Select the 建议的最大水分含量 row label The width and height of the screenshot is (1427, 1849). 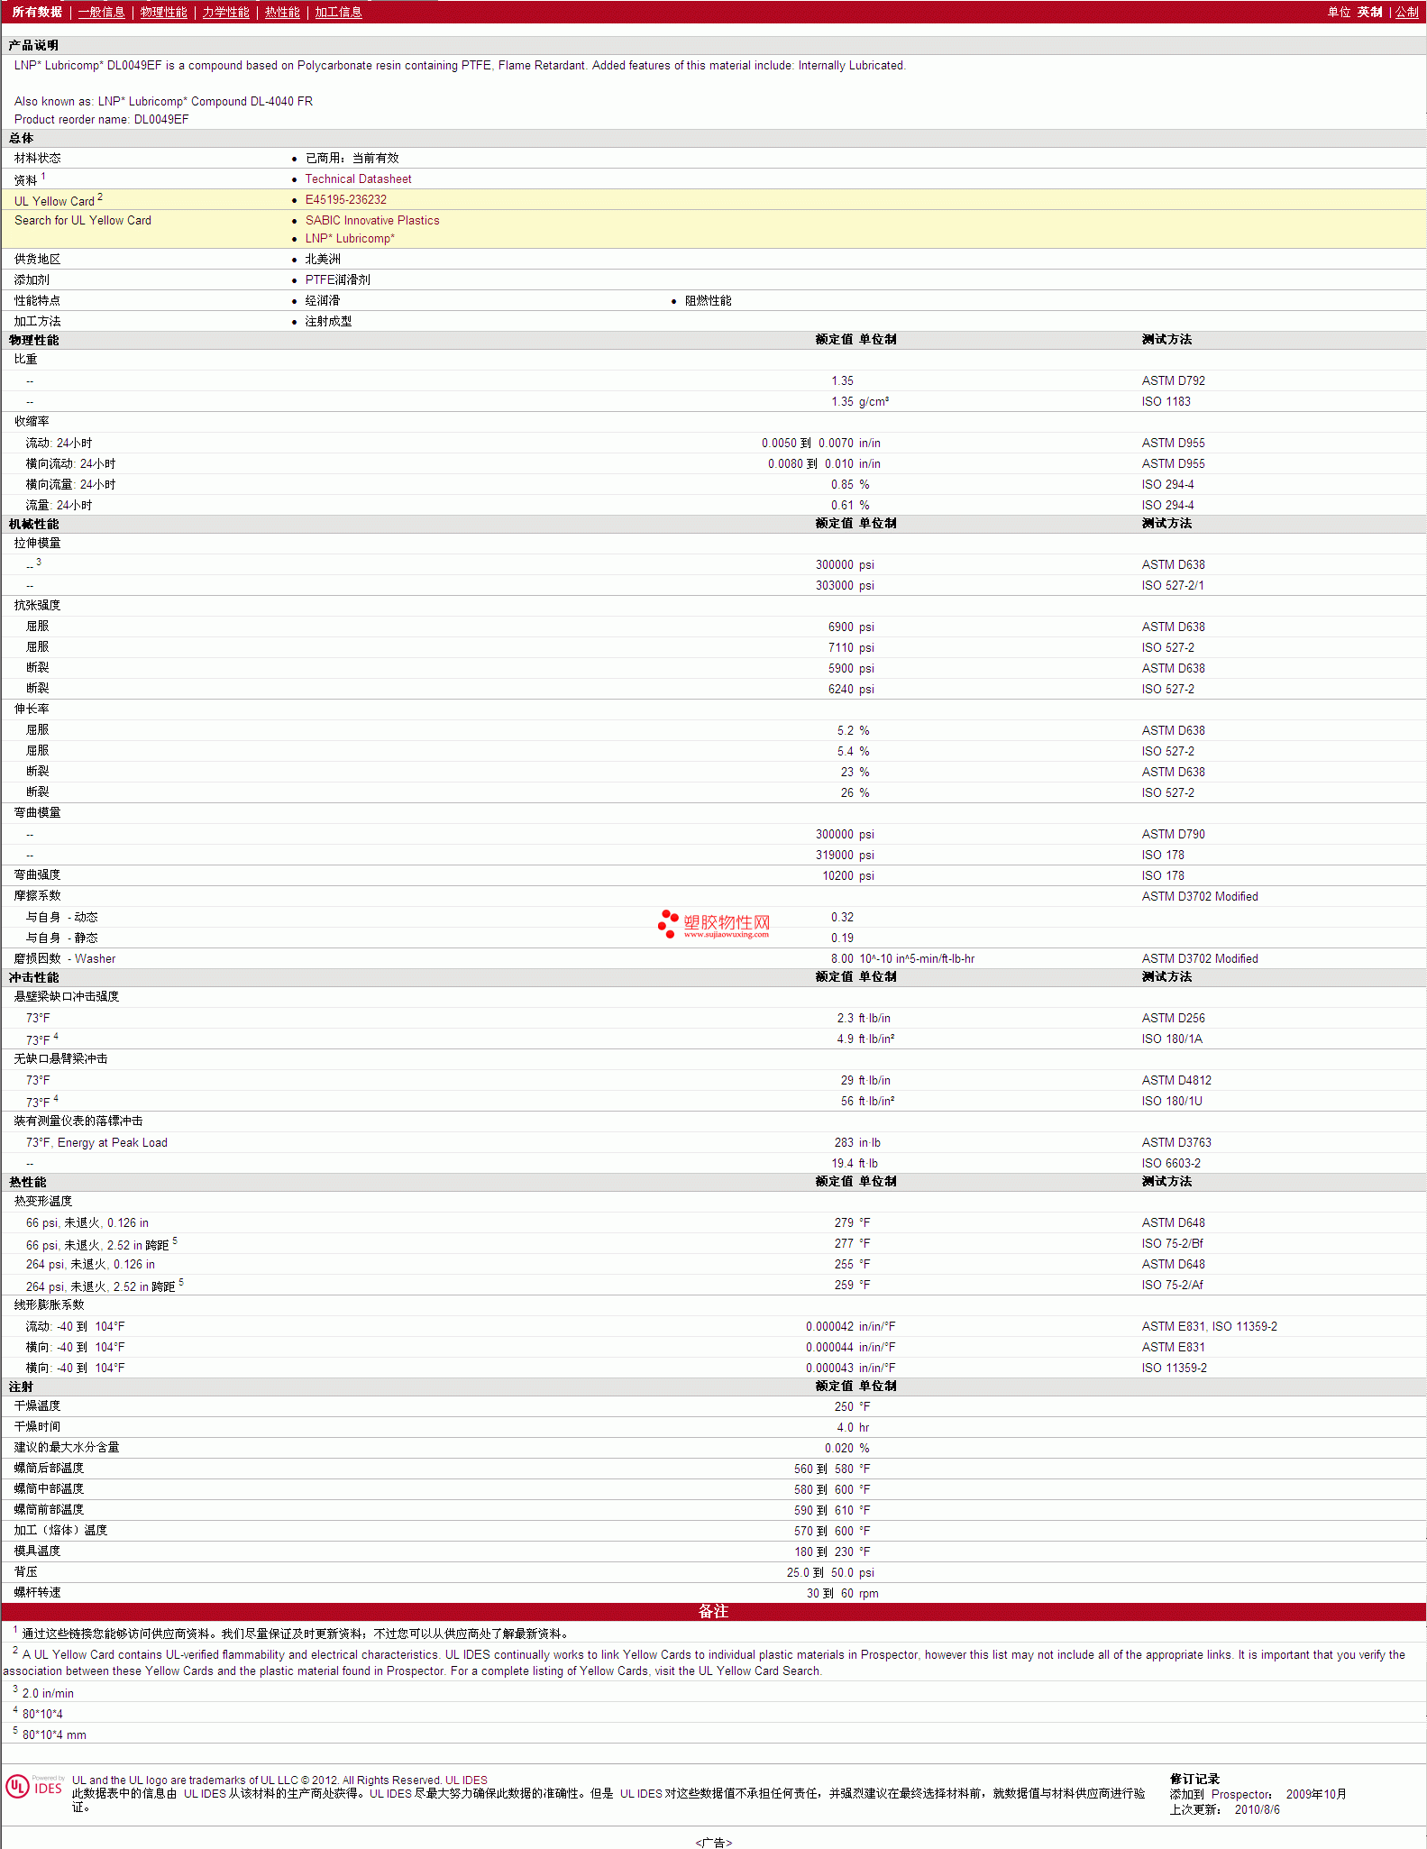point(67,1448)
